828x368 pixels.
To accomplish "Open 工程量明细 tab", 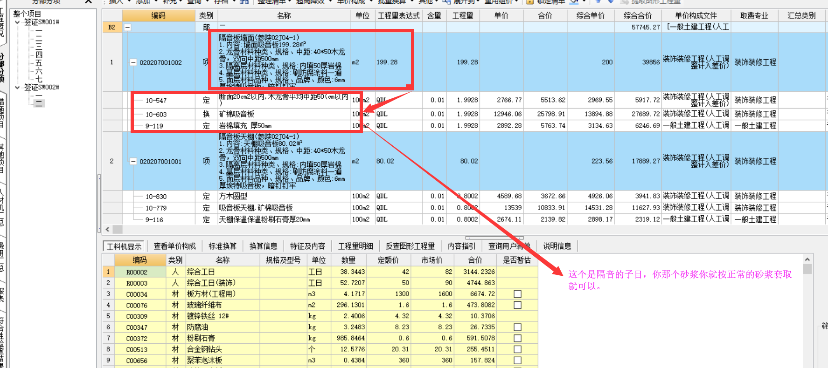I will [x=355, y=246].
